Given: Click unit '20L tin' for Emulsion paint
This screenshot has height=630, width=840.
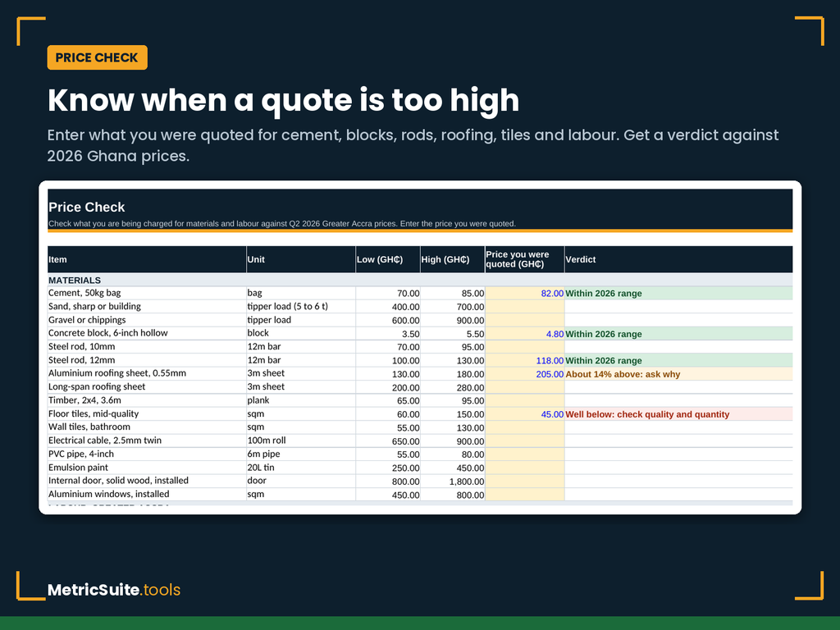Looking at the screenshot, I should point(301,467).
